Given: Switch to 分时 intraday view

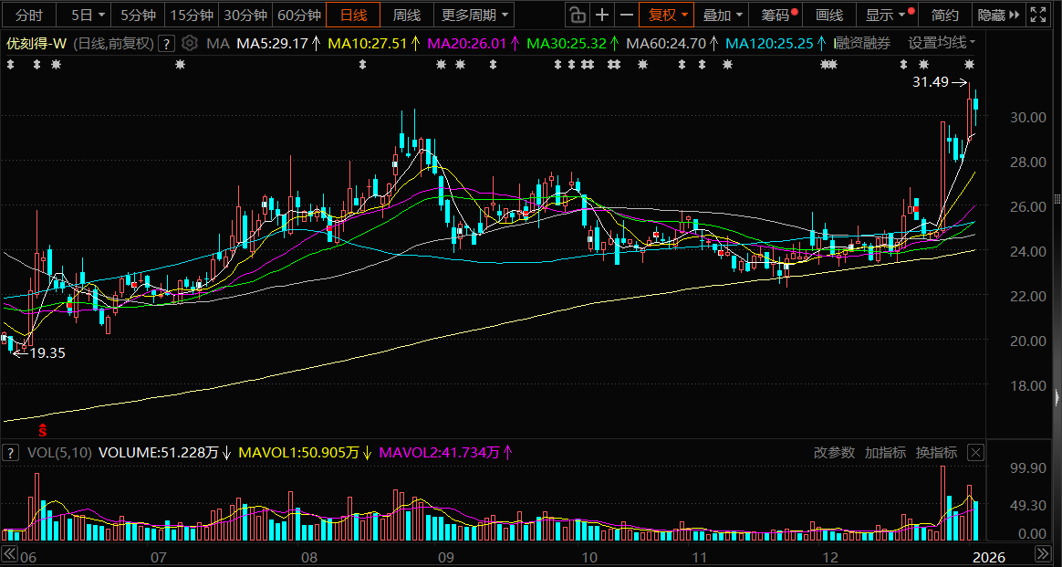Looking at the screenshot, I should pos(27,15).
